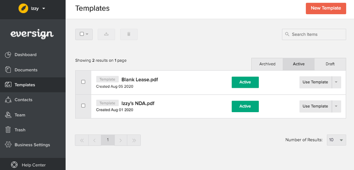This screenshot has height=170, width=354.
Task: Switch to the Archived tab
Action: point(267,64)
